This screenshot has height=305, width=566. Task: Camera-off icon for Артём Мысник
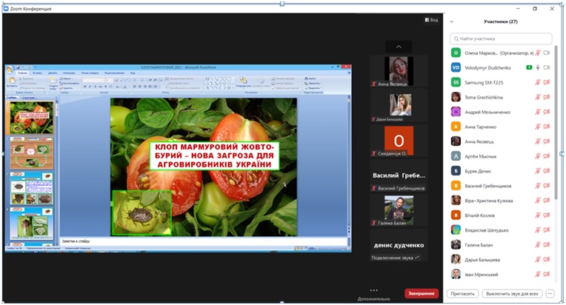(x=547, y=156)
